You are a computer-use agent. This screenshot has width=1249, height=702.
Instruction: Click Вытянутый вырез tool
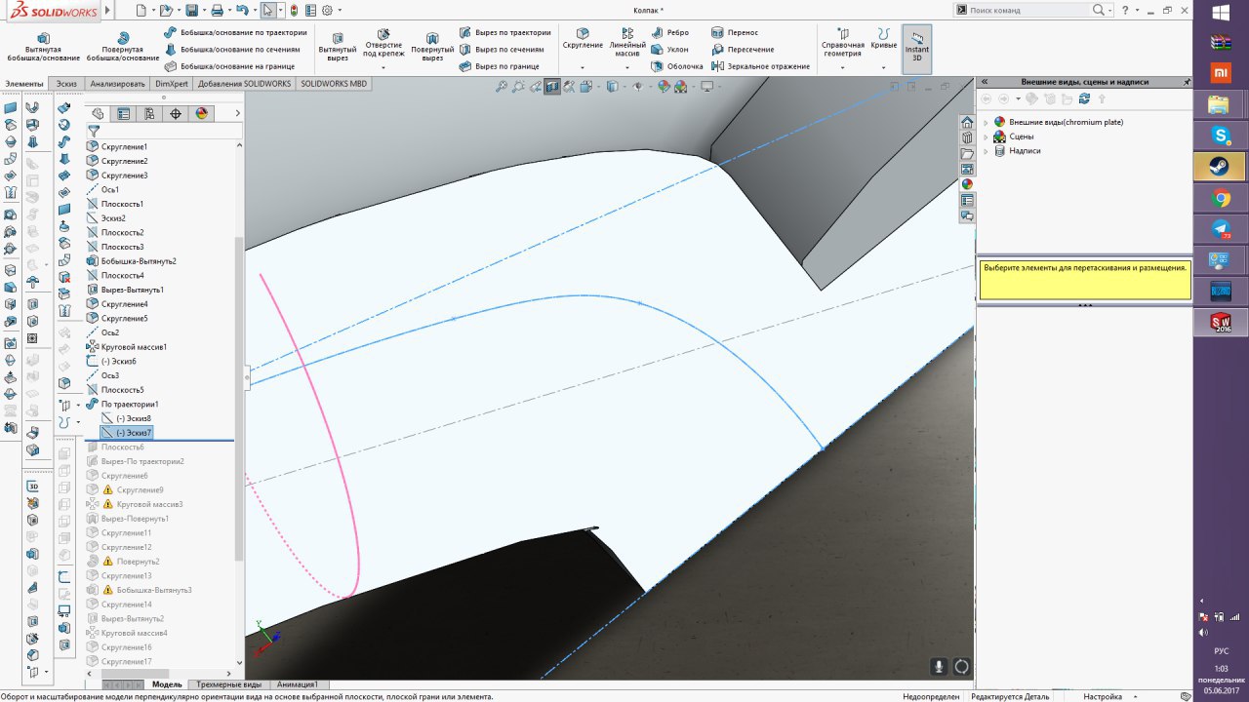338,46
